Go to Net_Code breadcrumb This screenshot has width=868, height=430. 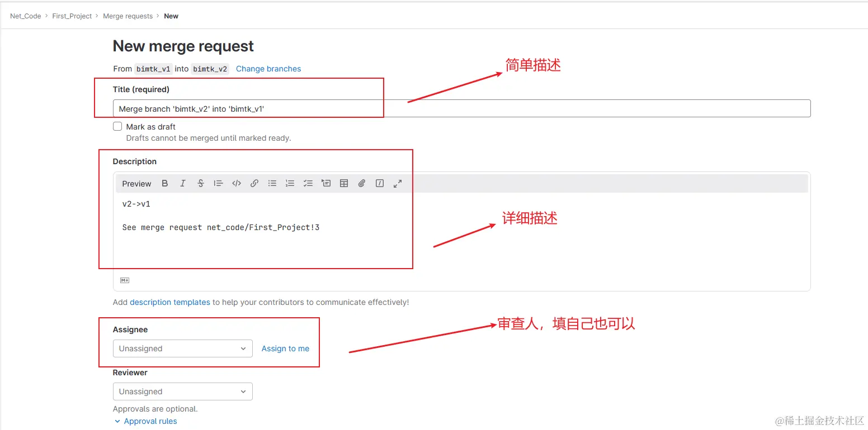26,16
